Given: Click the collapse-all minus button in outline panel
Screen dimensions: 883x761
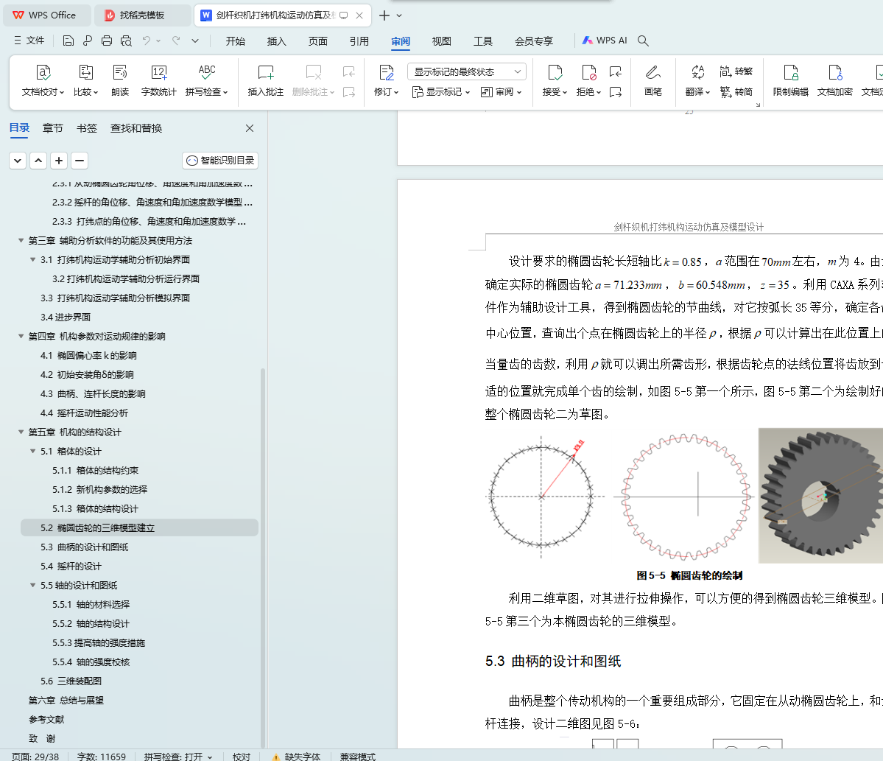Looking at the screenshot, I should [80, 161].
